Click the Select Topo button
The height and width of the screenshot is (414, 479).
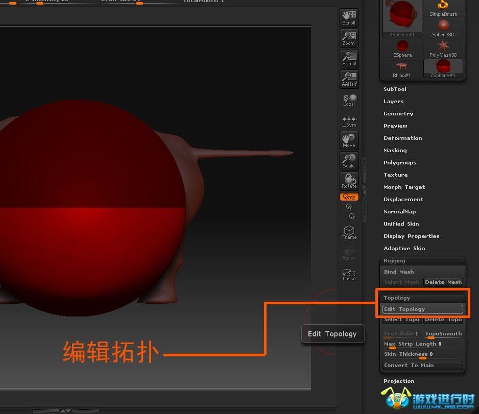pos(402,320)
